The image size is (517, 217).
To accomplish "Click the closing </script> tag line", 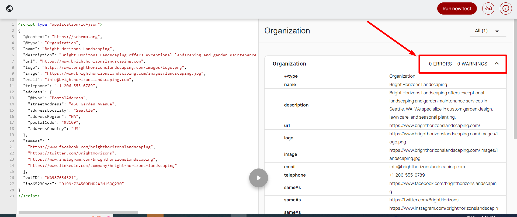I will click(29, 196).
